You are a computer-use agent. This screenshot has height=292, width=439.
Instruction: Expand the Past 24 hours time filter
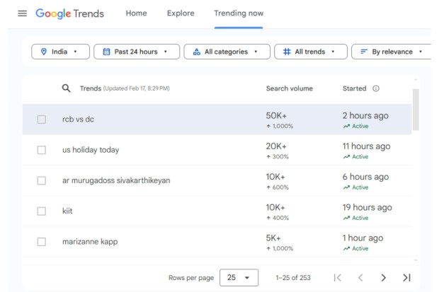[136, 52]
